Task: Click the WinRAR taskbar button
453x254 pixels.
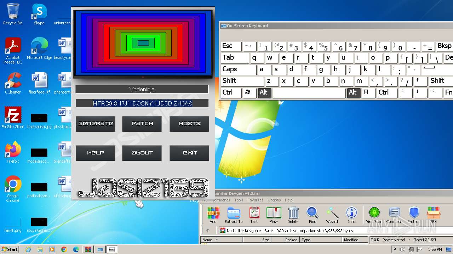Action: click(88, 249)
